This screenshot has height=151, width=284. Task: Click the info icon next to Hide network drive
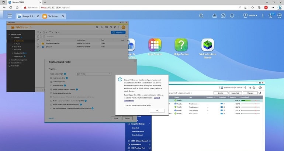(x=67, y=78)
